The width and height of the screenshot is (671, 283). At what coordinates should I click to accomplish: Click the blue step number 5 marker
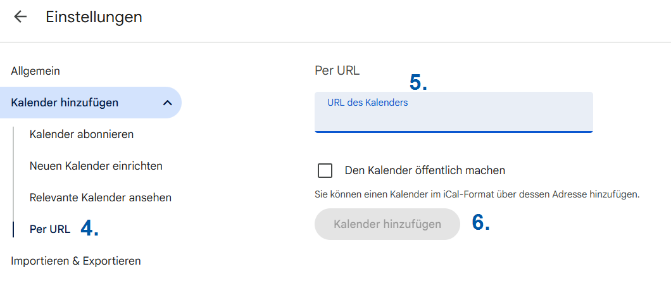tap(418, 82)
